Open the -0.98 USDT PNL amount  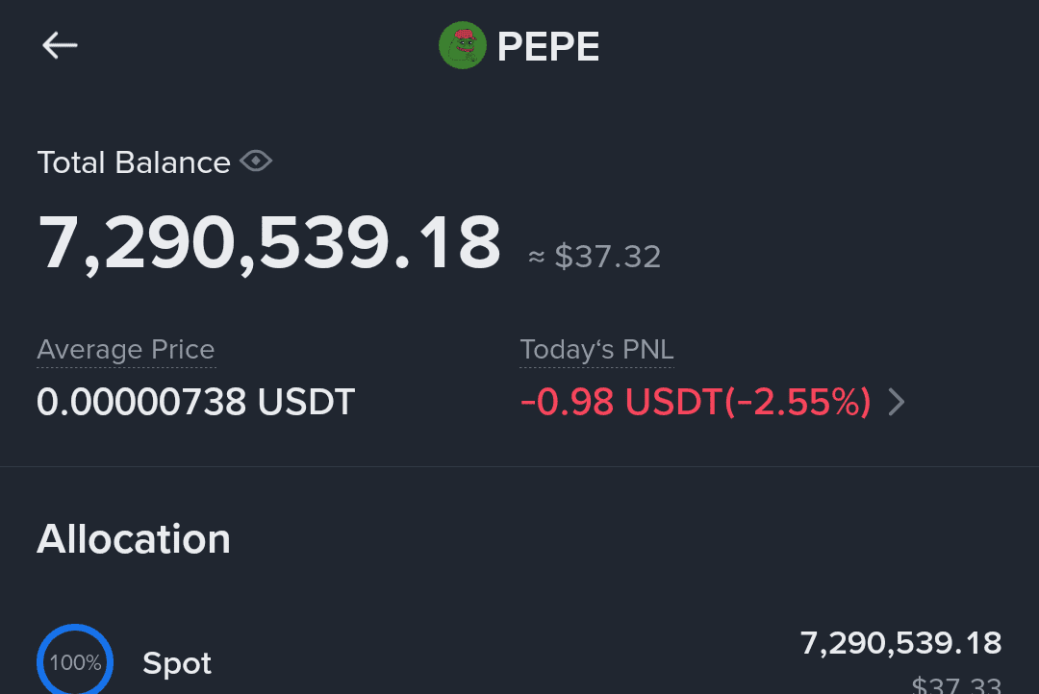tap(621, 402)
